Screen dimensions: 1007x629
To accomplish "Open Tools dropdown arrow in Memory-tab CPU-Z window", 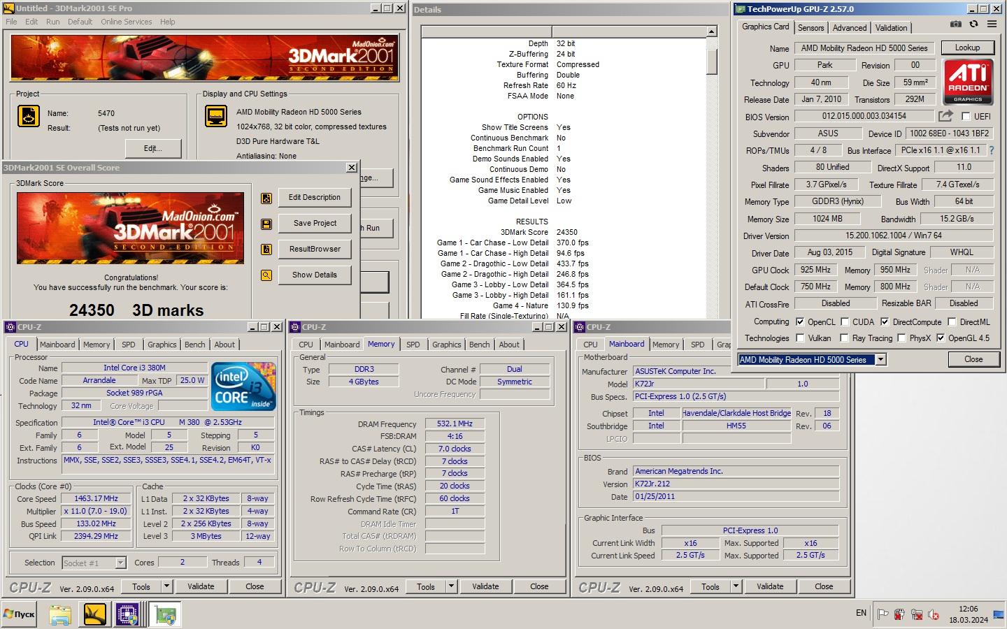I will pyautogui.click(x=451, y=586).
